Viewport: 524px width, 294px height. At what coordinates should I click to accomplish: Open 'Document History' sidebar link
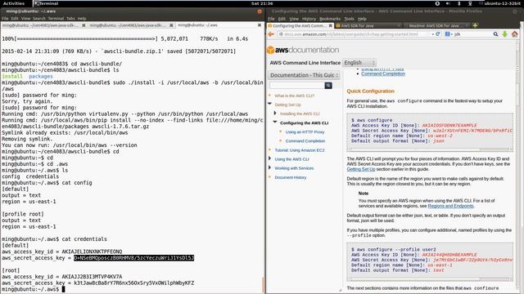point(291,177)
